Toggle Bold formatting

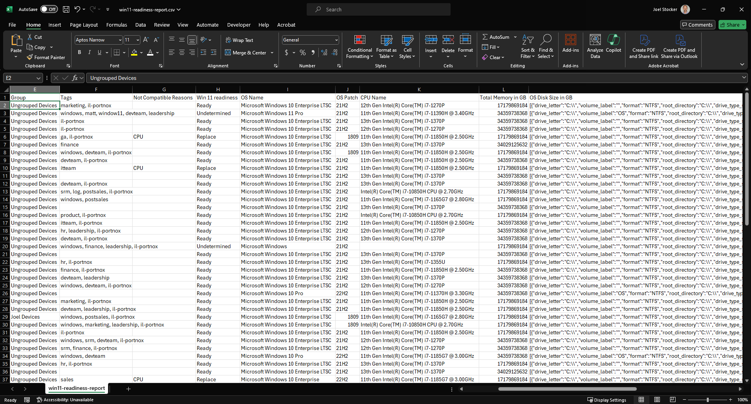79,52
